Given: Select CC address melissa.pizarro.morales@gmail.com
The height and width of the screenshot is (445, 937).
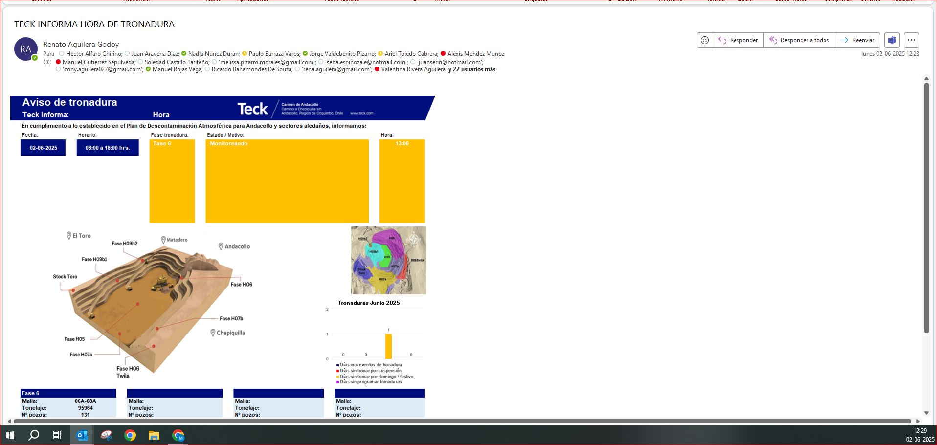Looking at the screenshot, I should (267, 62).
